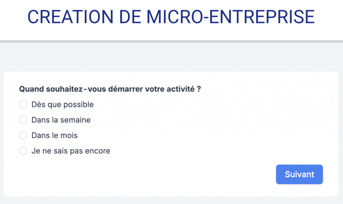Click the "Dans le mois" option text
The height and width of the screenshot is (204, 343).
click(54, 135)
